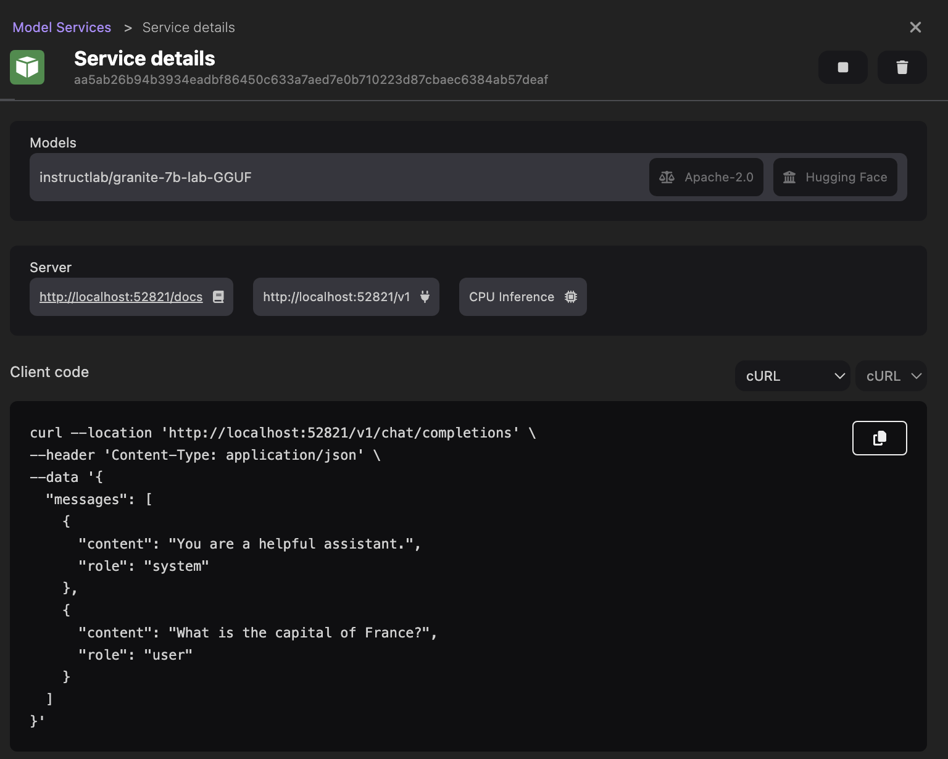Image resolution: width=948 pixels, height=759 pixels.
Task: Click the Apache-2.0 license label
Action: (719, 178)
